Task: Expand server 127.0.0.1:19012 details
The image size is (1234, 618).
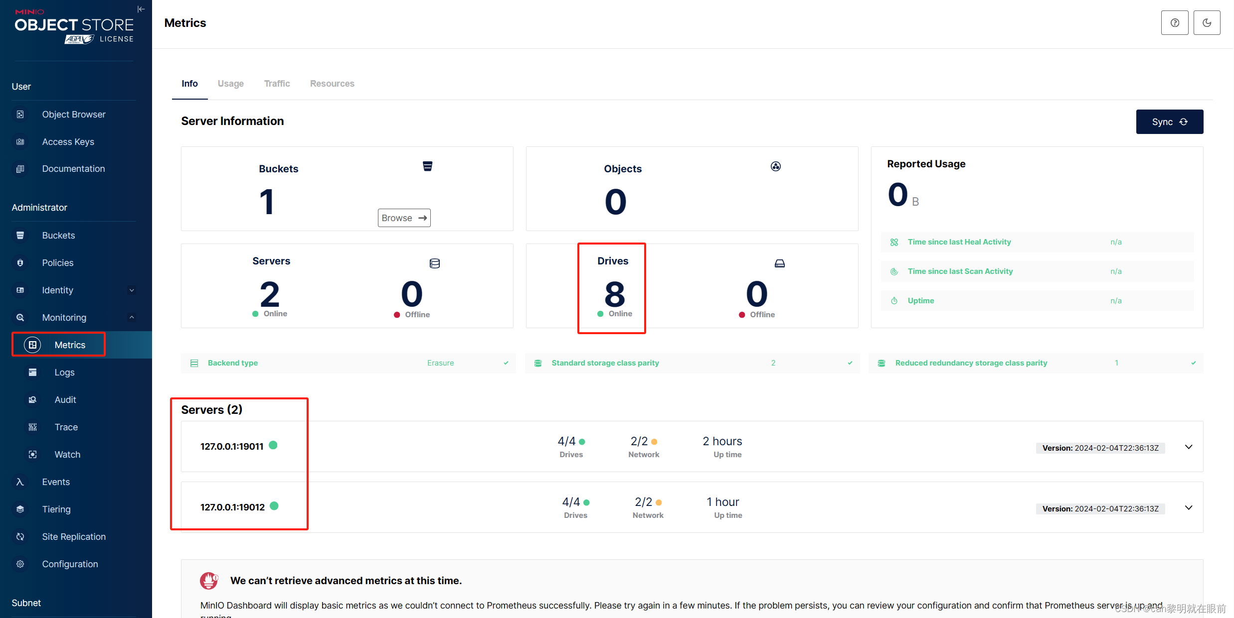Action: tap(1188, 508)
